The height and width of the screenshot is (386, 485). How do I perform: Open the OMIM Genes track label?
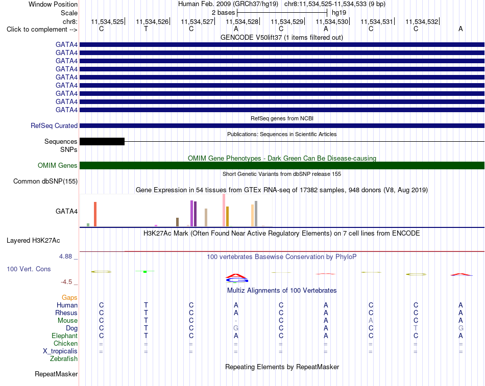[x=57, y=165]
